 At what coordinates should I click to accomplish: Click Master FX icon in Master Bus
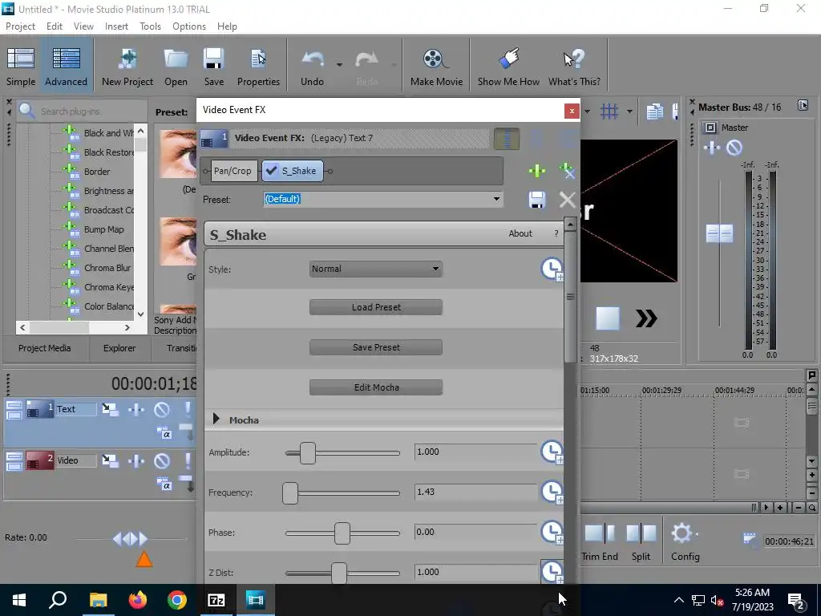point(712,148)
